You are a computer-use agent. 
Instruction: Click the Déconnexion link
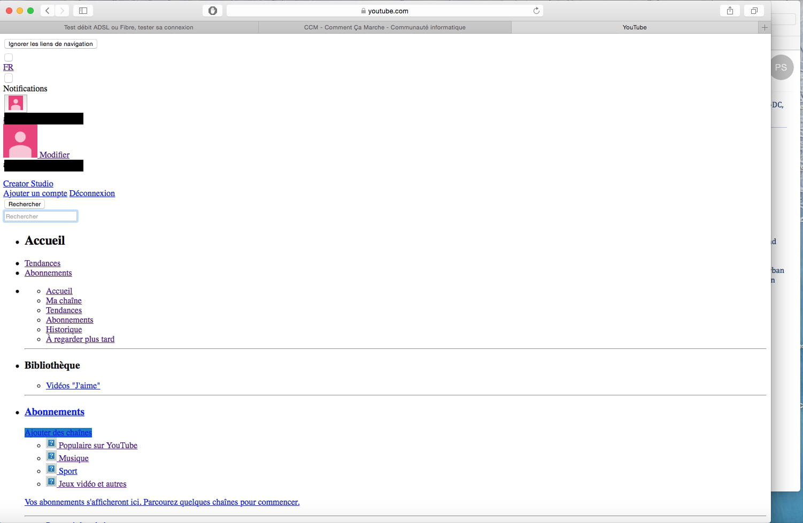92,193
